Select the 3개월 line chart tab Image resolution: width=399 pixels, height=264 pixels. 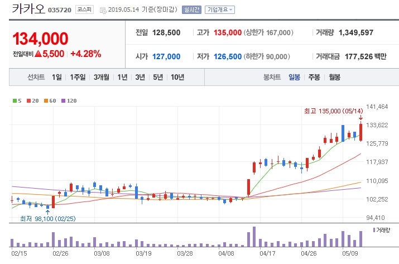coord(101,77)
